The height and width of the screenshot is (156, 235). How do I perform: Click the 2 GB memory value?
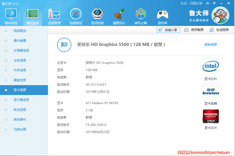(x=89, y=110)
